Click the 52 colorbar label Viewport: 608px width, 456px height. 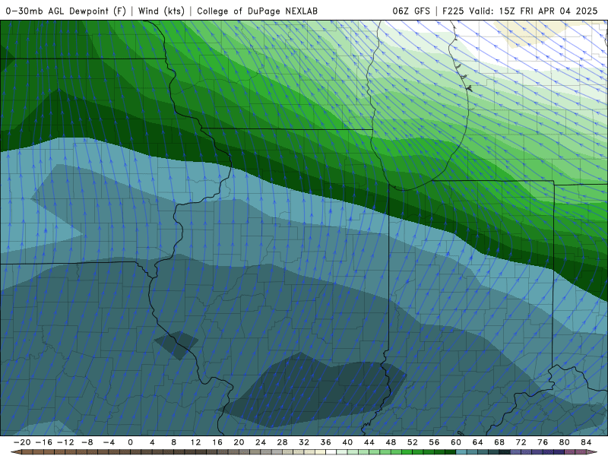click(x=413, y=442)
